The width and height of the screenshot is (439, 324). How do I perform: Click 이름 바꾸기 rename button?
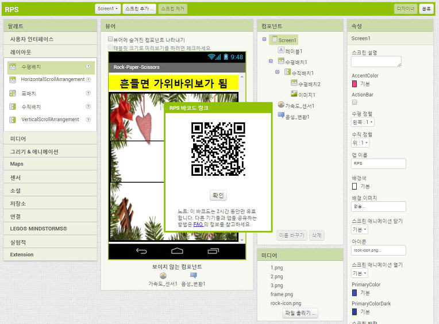(291, 236)
